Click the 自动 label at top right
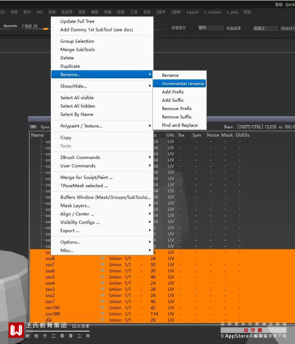This screenshot has height=344, width=295. click(279, 4)
